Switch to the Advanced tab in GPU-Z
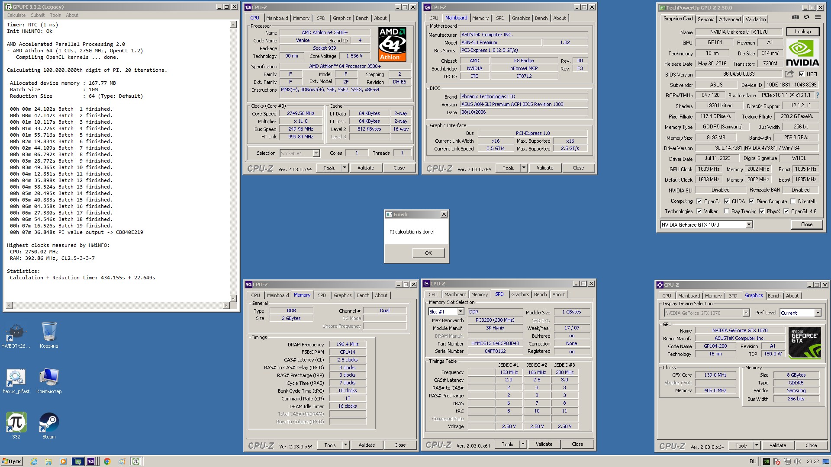 pyautogui.click(x=730, y=19)
